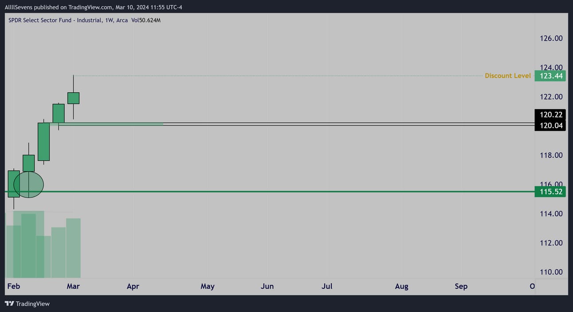Click the 126.00 price axis value
Image resolution: width=573 pixels, height=312 pixels.
coord(551,38)
